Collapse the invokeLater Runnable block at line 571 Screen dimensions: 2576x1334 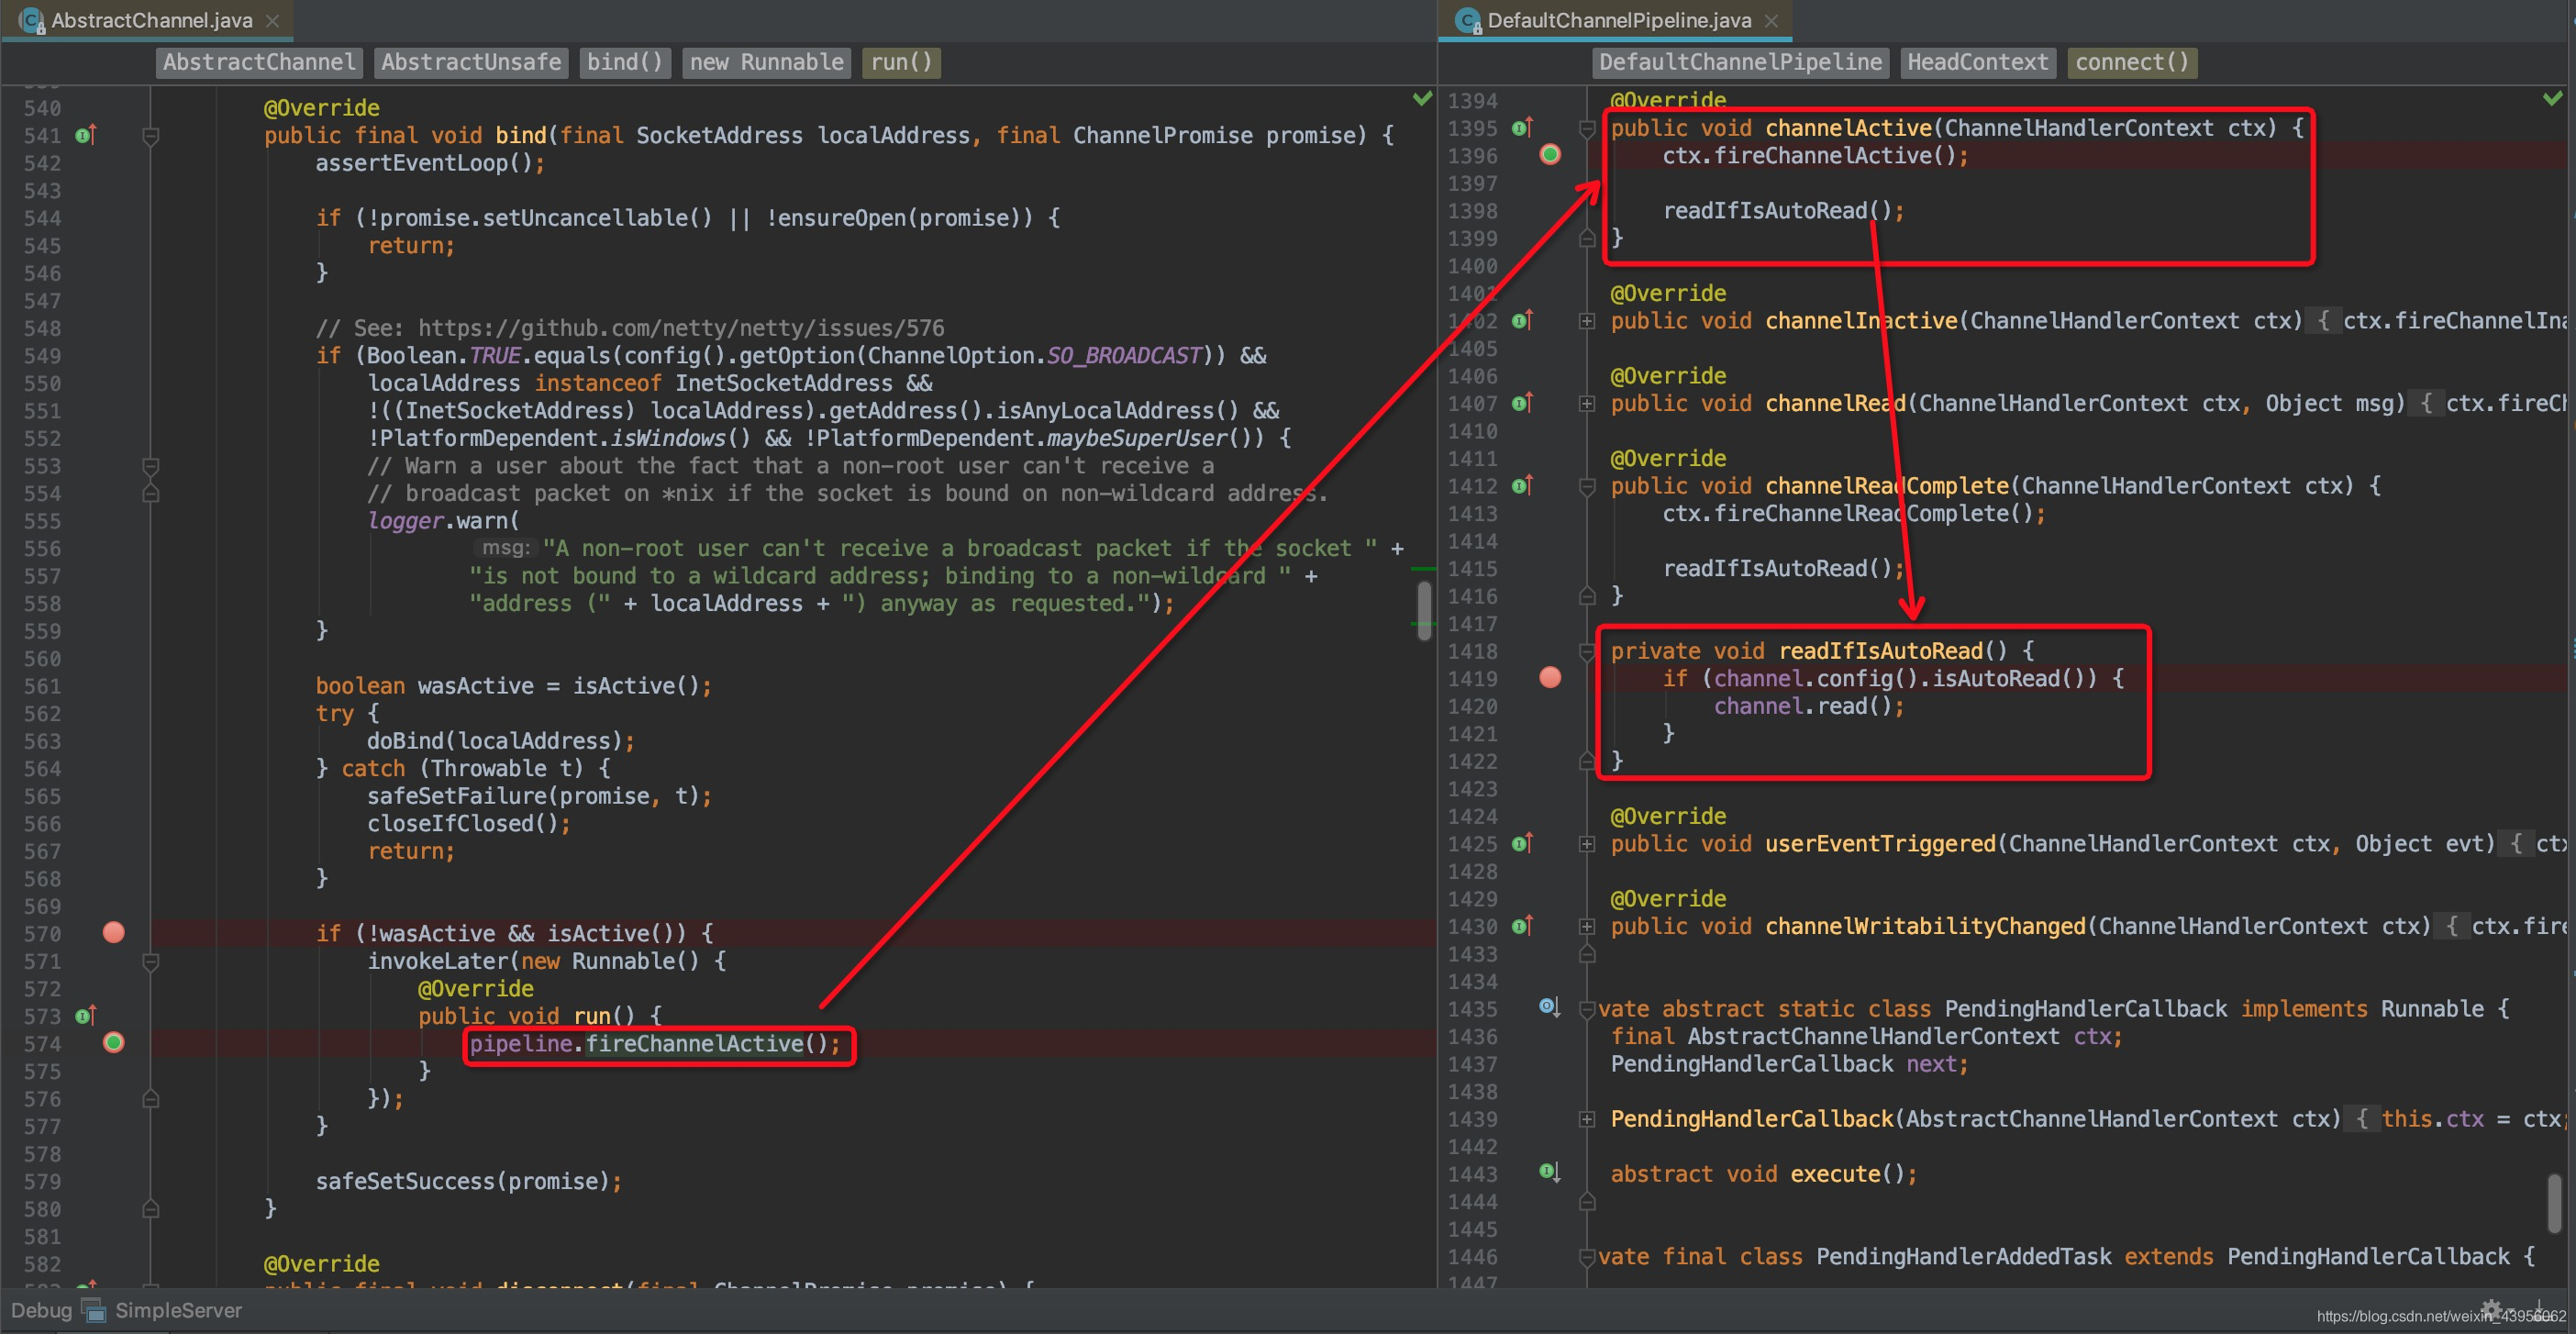point(151,962)
